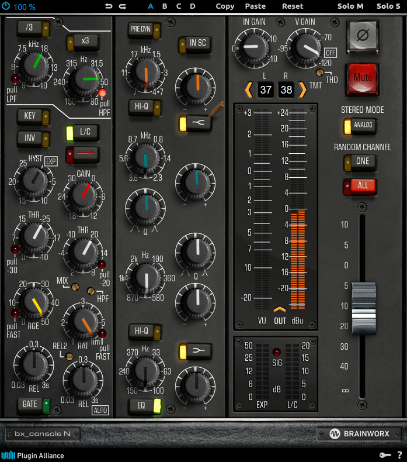Toggle the L/C compressor switch
Viewport: 407px width, 462px height.
click(83, 132)
